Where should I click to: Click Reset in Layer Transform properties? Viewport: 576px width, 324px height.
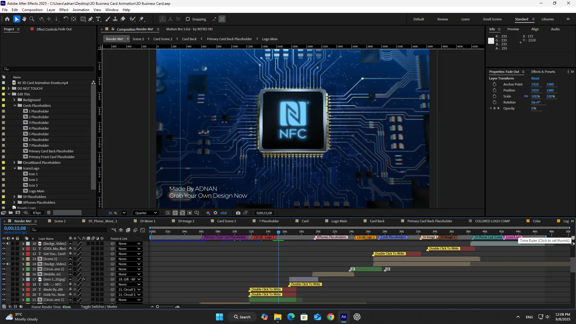tap(535, 78)
